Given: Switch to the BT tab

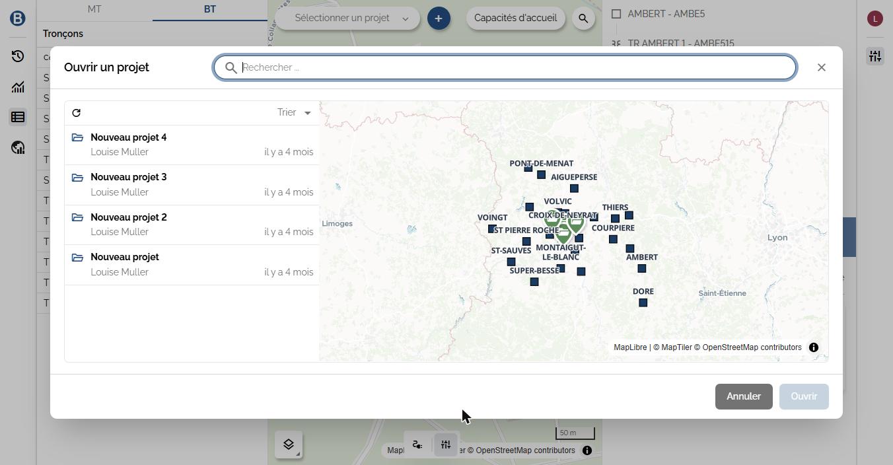Looking at the screenshot, I should point(209,10).
